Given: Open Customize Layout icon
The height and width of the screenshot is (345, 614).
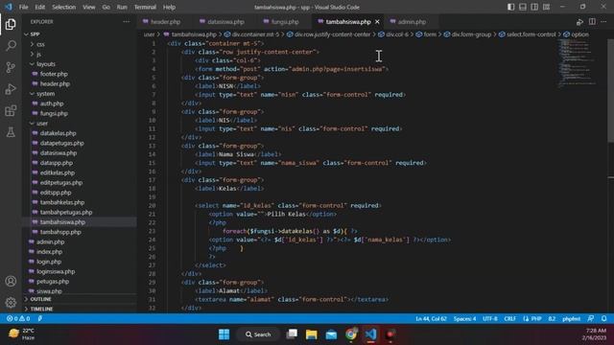Looking at the screenshot, I should (x=546, y=7).
